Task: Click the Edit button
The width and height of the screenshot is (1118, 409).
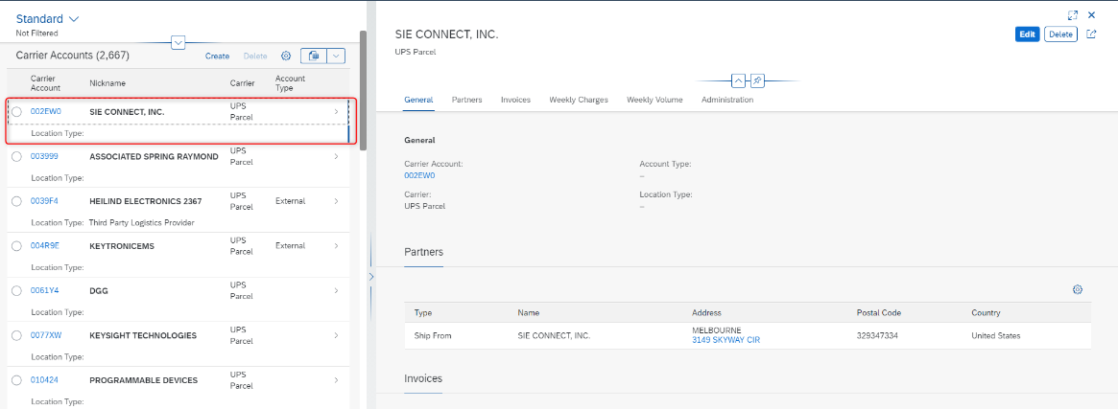Action: [1027, 34]
